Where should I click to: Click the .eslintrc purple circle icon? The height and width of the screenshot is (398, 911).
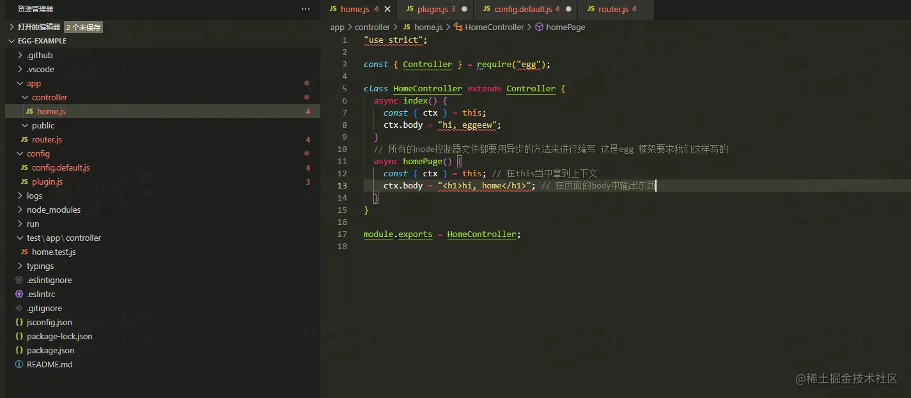(19, 294)
